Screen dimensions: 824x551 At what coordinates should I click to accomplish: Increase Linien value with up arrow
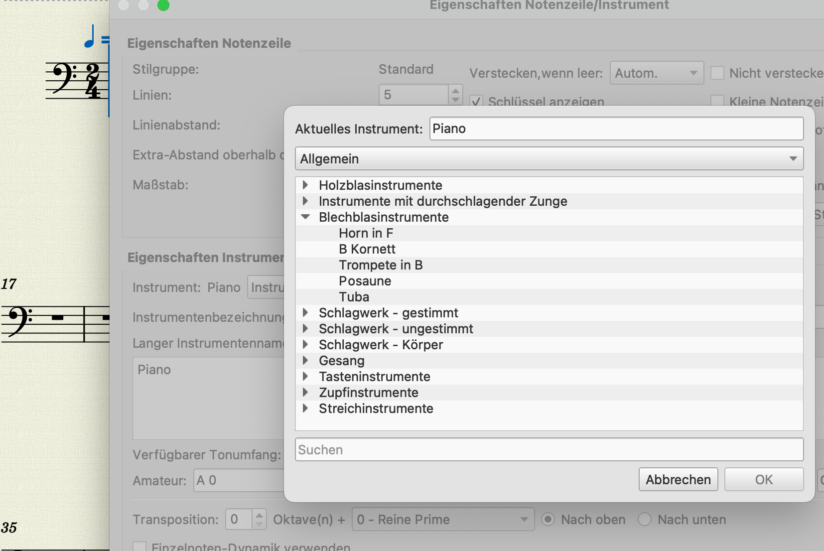(456, 90)
